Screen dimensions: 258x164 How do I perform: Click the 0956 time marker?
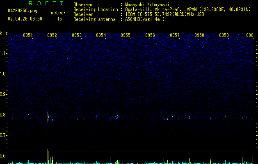pyautogui.click(x=150, y=35)
